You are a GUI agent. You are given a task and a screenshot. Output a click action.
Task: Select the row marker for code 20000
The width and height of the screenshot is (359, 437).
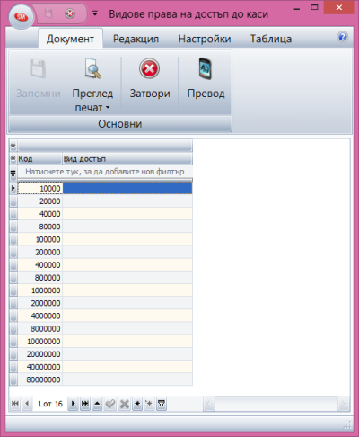pos(13,201)
